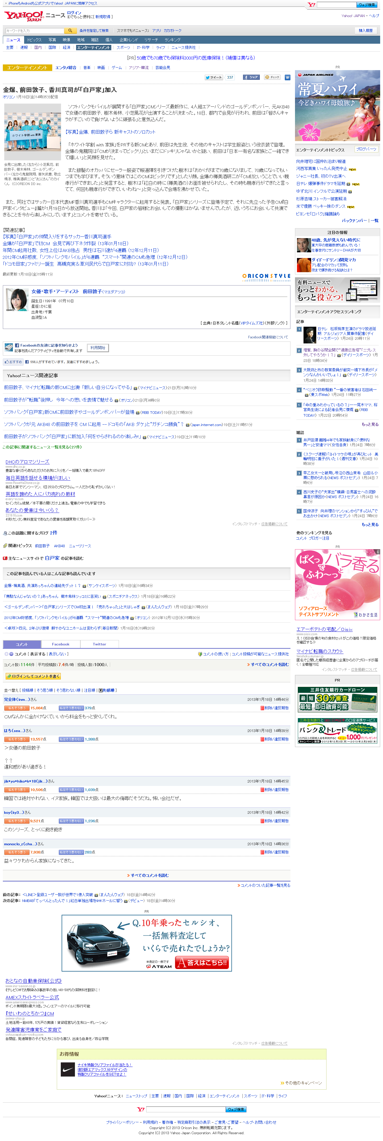Image resolution: width=383 pixels, height=1141 pixels.
Task: Open the セルシオ car appraisal banner ad
Action: (x=147, y=943)
